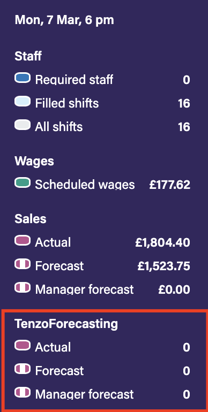Viewport: 208px width, 412px height.
Task: Click the Sales Actual pink swatch
Action: 23,241
